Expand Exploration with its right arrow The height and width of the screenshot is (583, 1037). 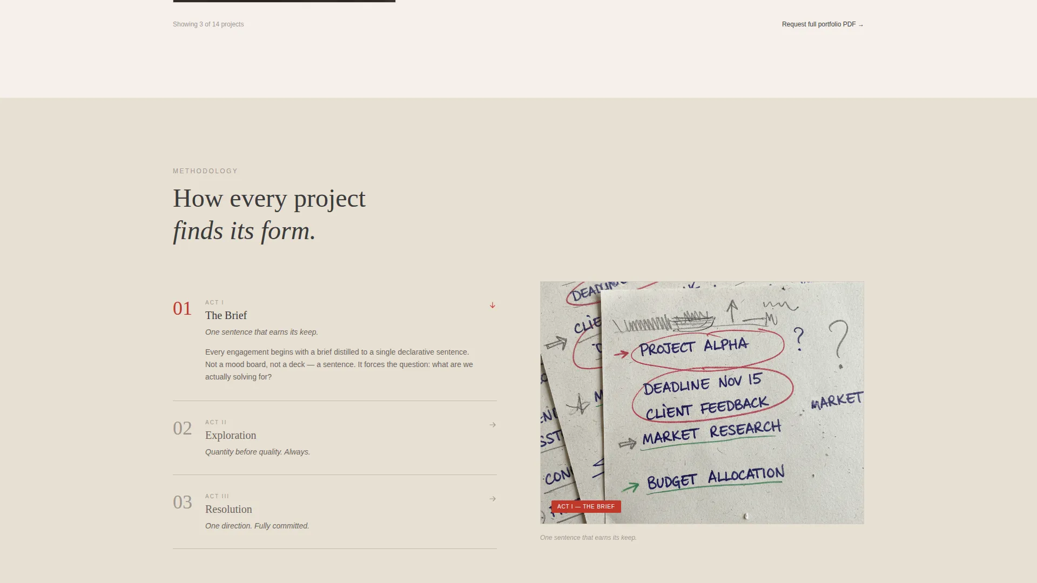click(493, 425)
